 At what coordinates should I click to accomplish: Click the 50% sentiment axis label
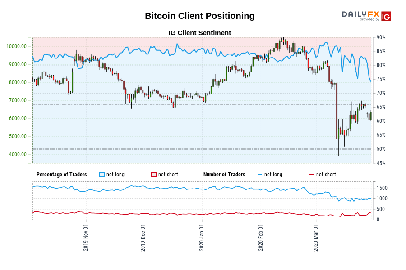click(x=381, y=149)
